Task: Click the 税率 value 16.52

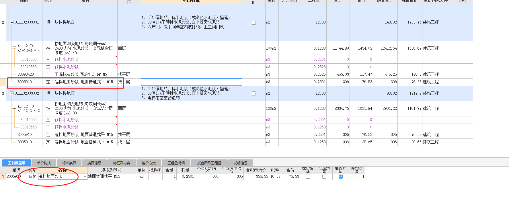Action: point(275,177)
